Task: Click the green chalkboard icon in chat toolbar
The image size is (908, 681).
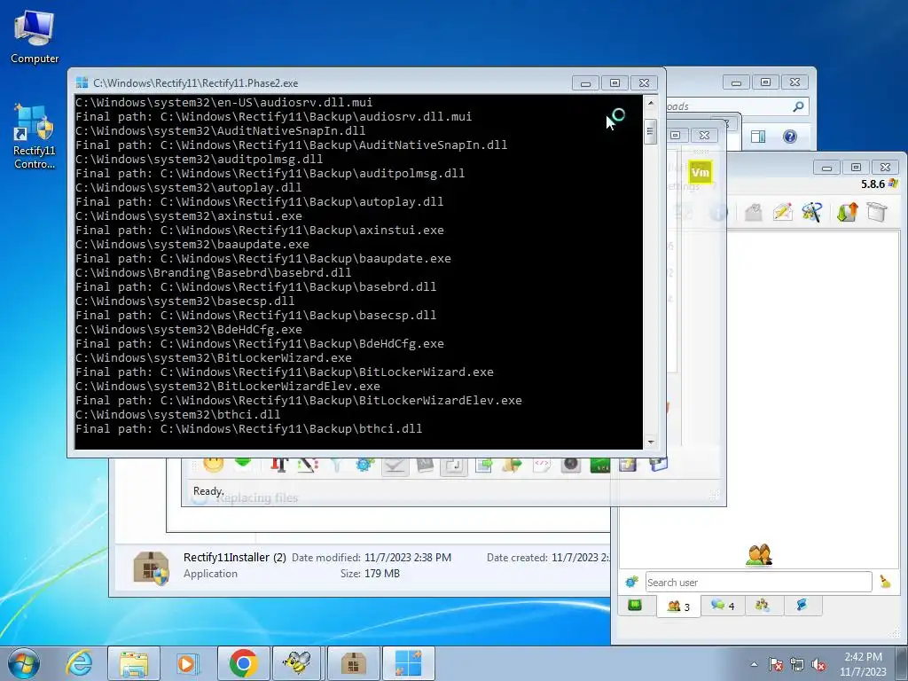Action: point(600,465)
